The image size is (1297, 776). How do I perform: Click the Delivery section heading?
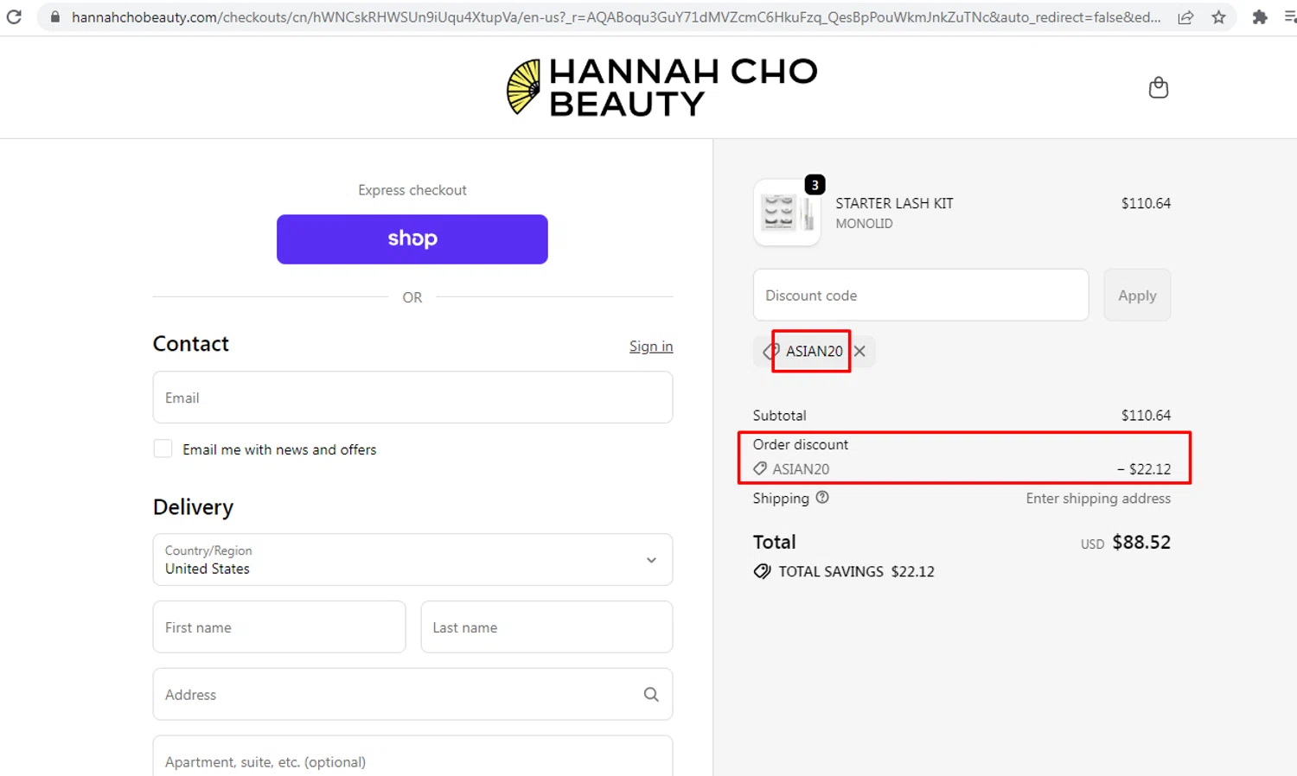[193, 507]
